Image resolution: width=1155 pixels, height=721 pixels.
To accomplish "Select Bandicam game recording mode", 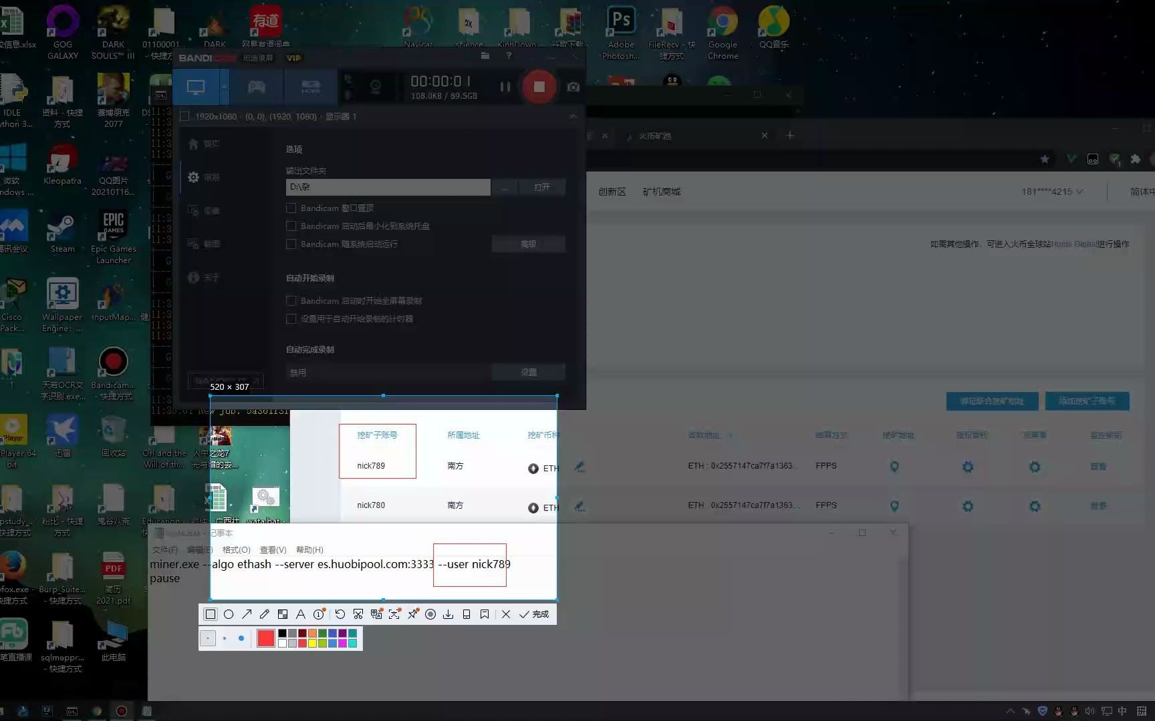I will point(257,87).
